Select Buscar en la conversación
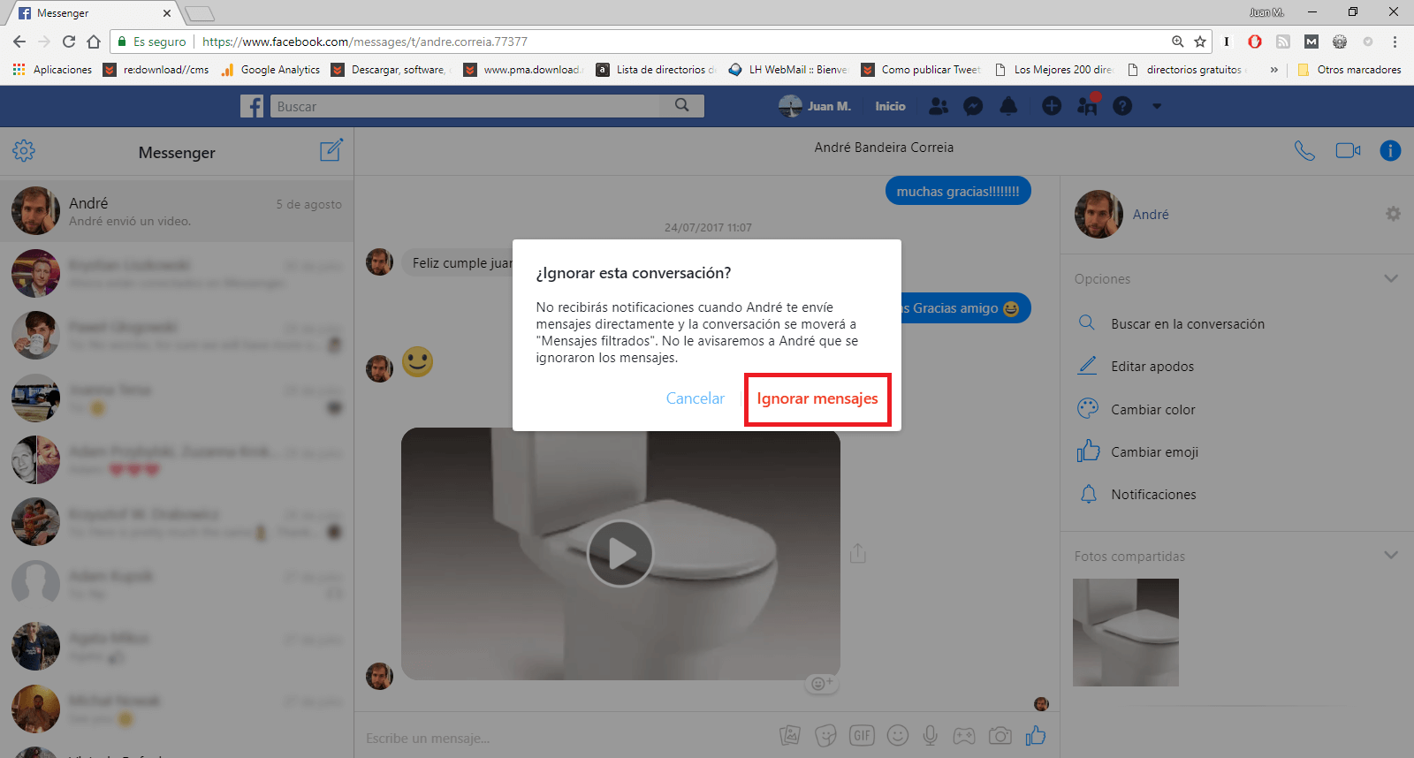The image size is (1414, 758). click(1187, 324)
